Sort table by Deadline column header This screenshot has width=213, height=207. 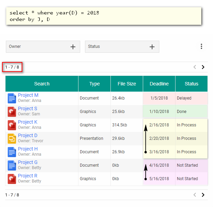pyautogui.click(x=159, y=84)
